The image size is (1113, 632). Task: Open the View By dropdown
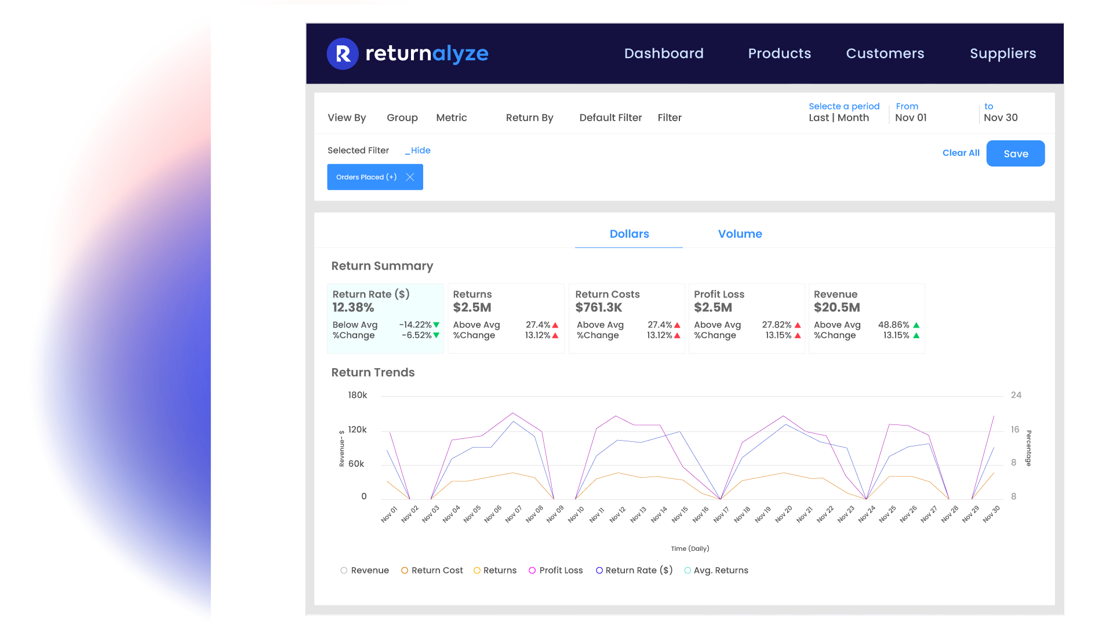347,117
